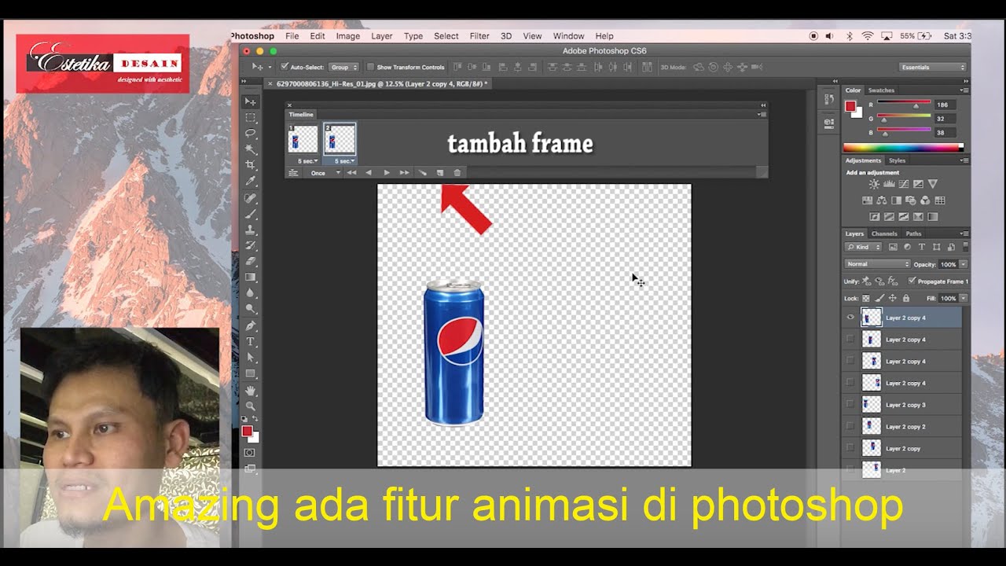Open the Essentials workspace dropdown
Screen dimensions: 1006x566
coord(933,68)
